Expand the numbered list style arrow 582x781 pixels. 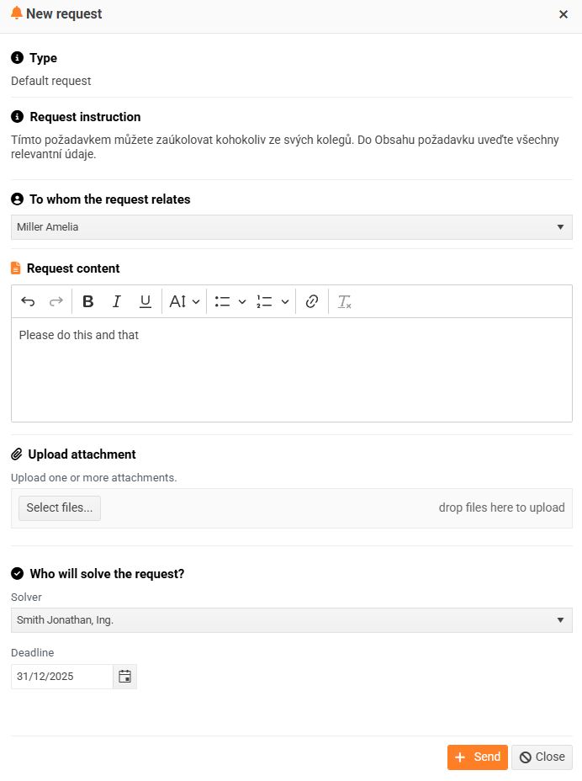(x=285, y=301)
